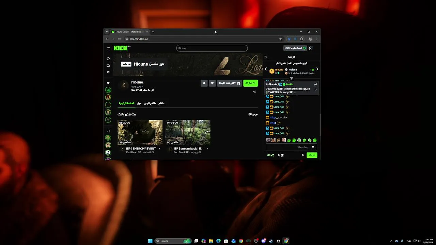Bookmark this page with star icon
The height and width of the screenshot is (245, 436).
click(x=281, y=39)
